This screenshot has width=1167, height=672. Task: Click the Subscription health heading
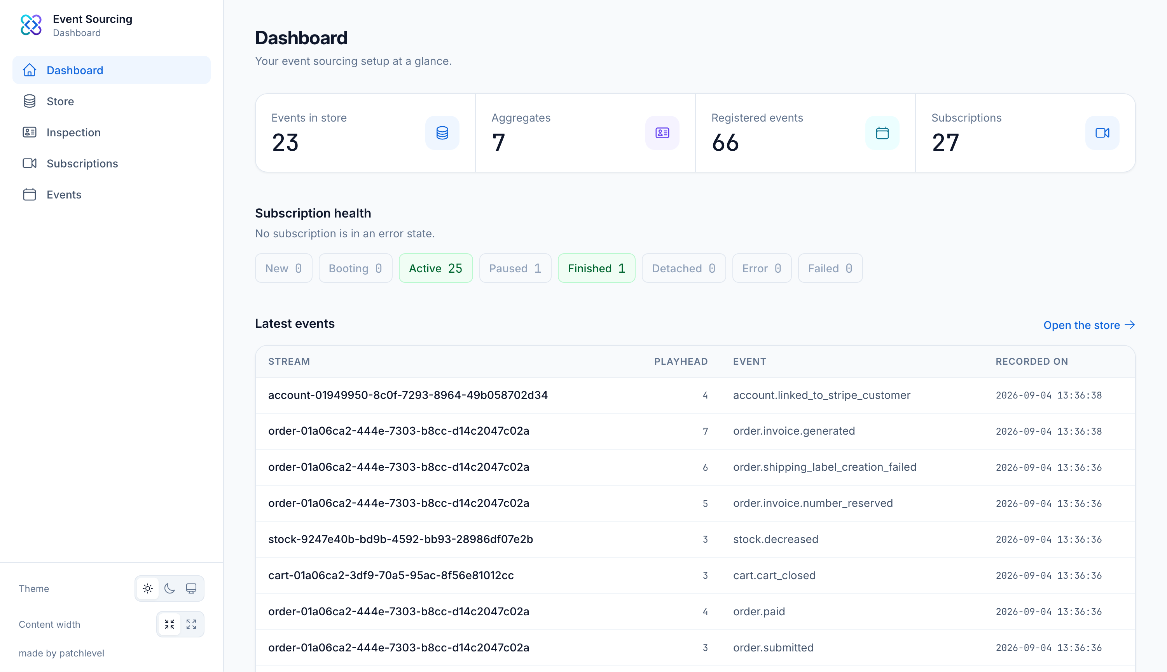[x=313, y=213]
